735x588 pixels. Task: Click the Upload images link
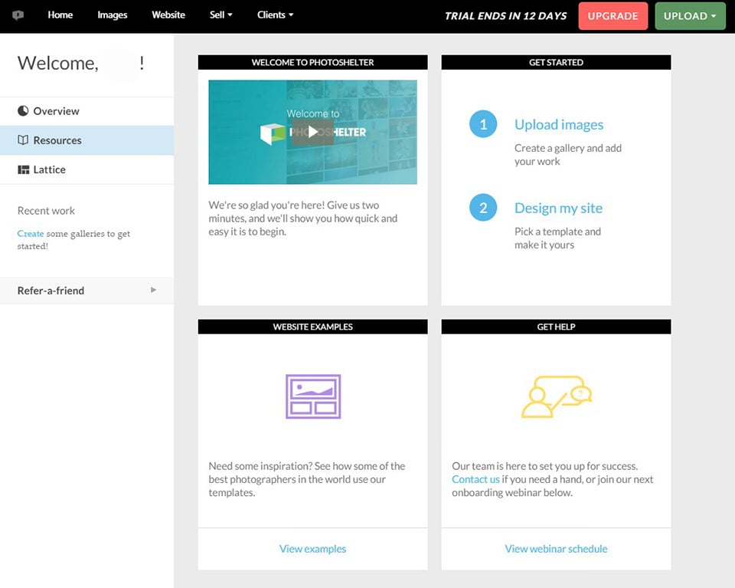pos(559,124)
